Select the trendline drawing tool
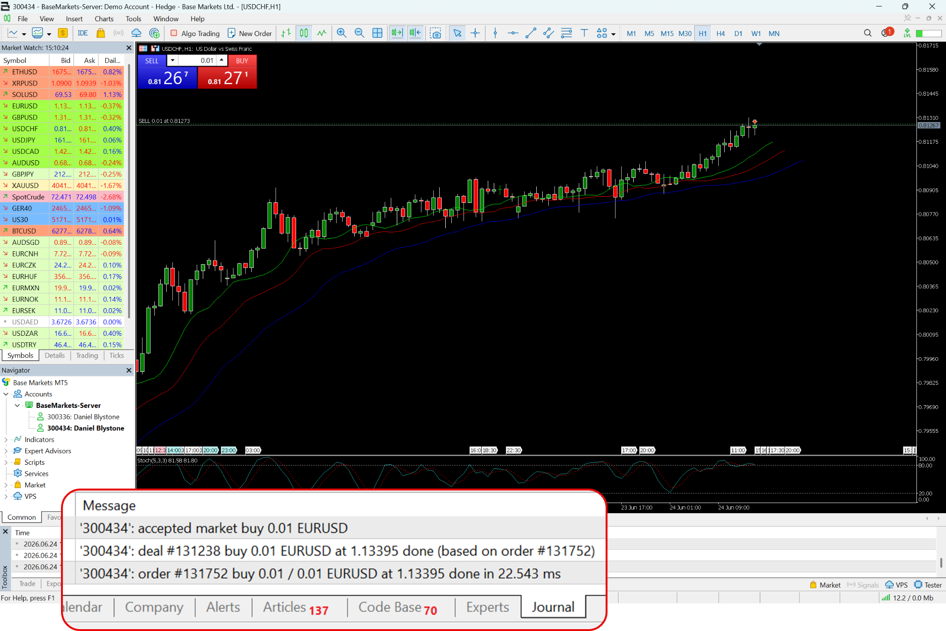Viewport: 946px width, 631px height. (x=531, y=33)
